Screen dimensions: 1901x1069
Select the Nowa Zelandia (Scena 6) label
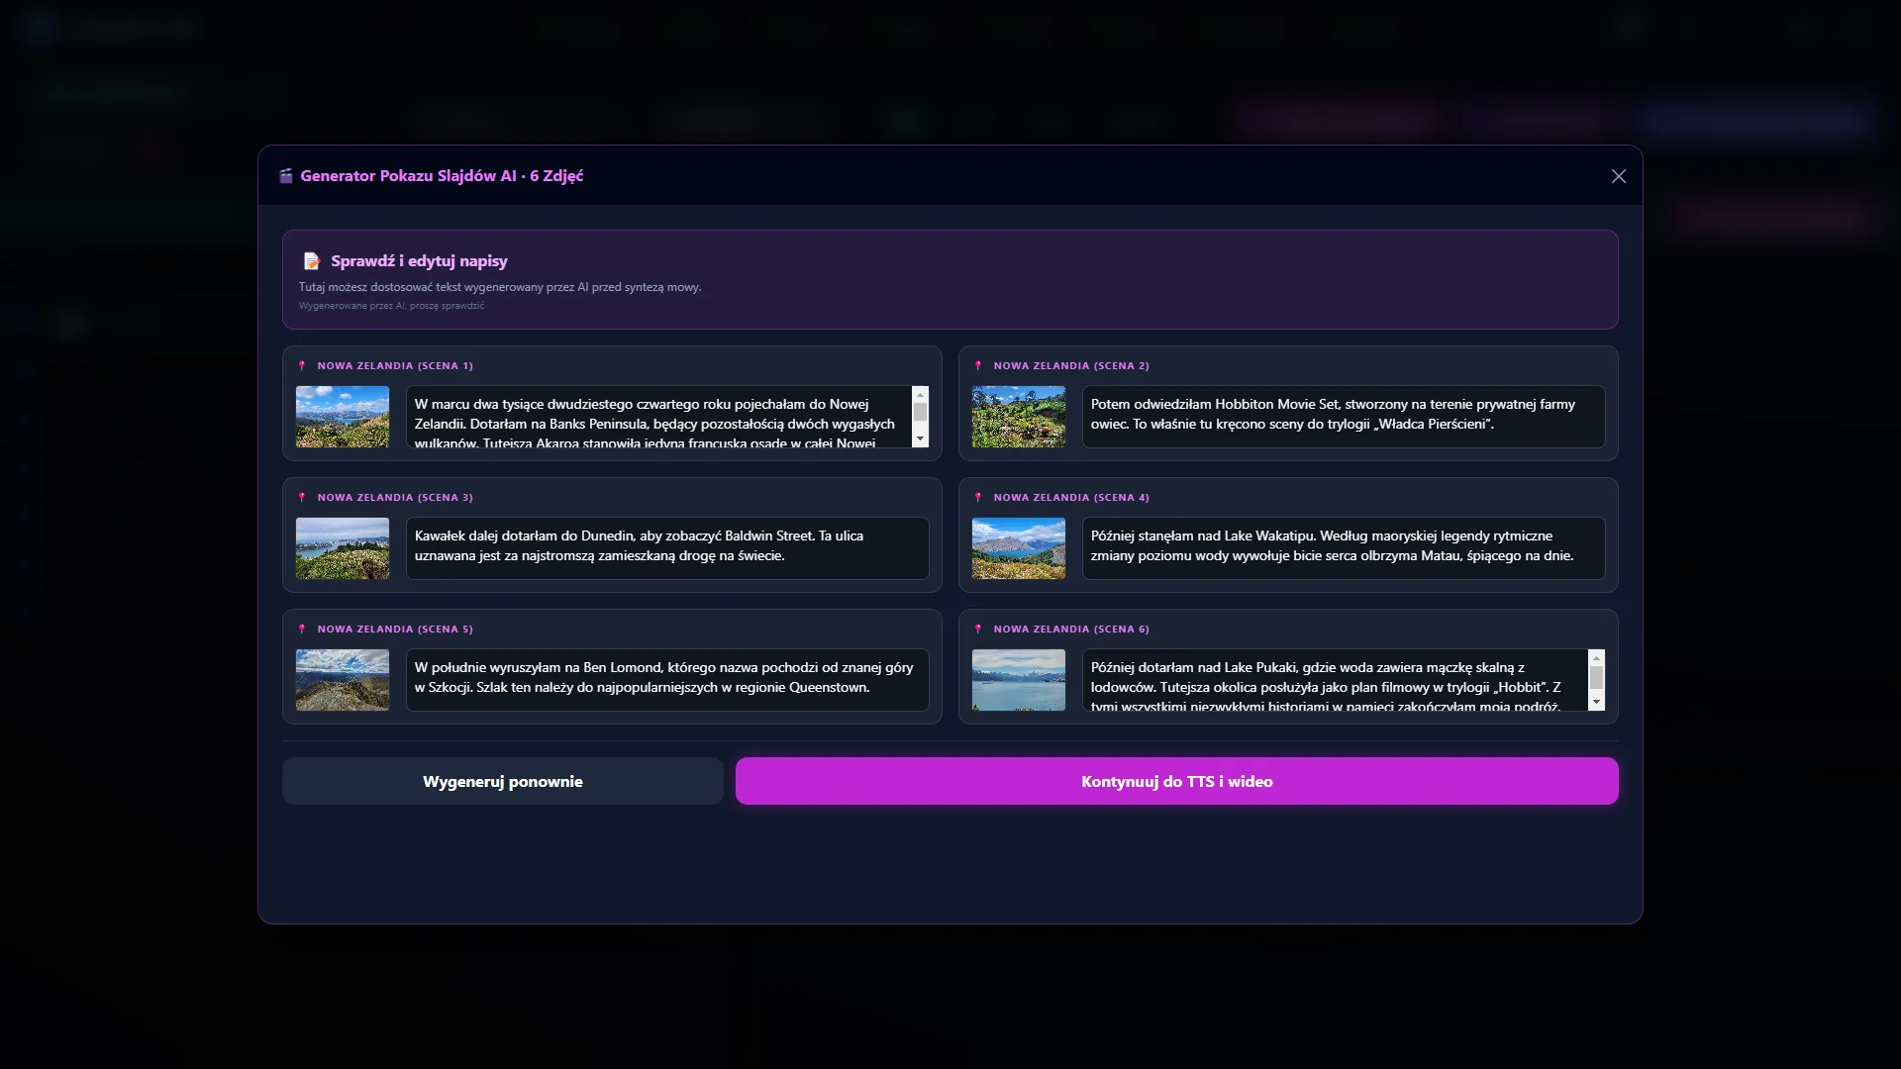(x=1071, y=630)
